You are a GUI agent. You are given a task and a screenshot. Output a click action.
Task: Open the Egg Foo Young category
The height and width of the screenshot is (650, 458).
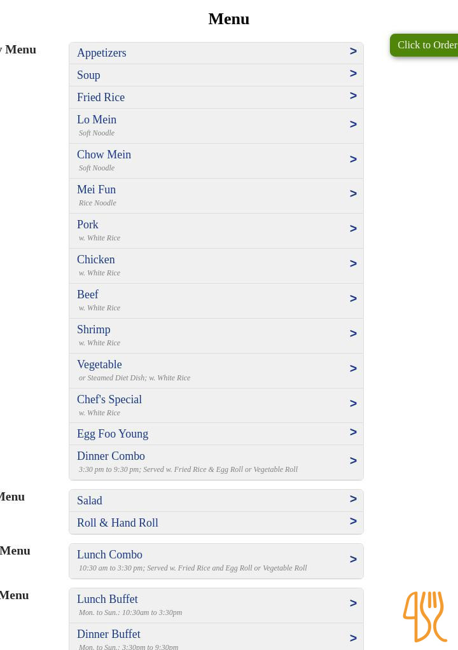click(216, 434)
